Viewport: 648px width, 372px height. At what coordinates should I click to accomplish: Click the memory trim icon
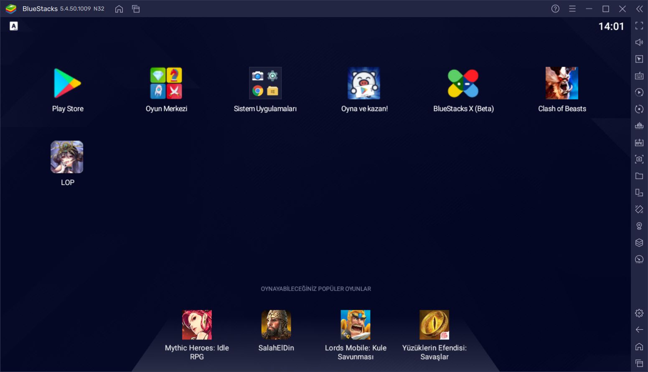[639, 126]
